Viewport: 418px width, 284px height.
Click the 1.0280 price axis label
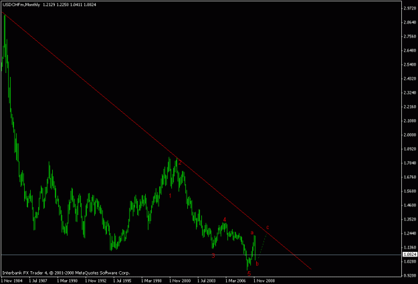coord(409,262)
